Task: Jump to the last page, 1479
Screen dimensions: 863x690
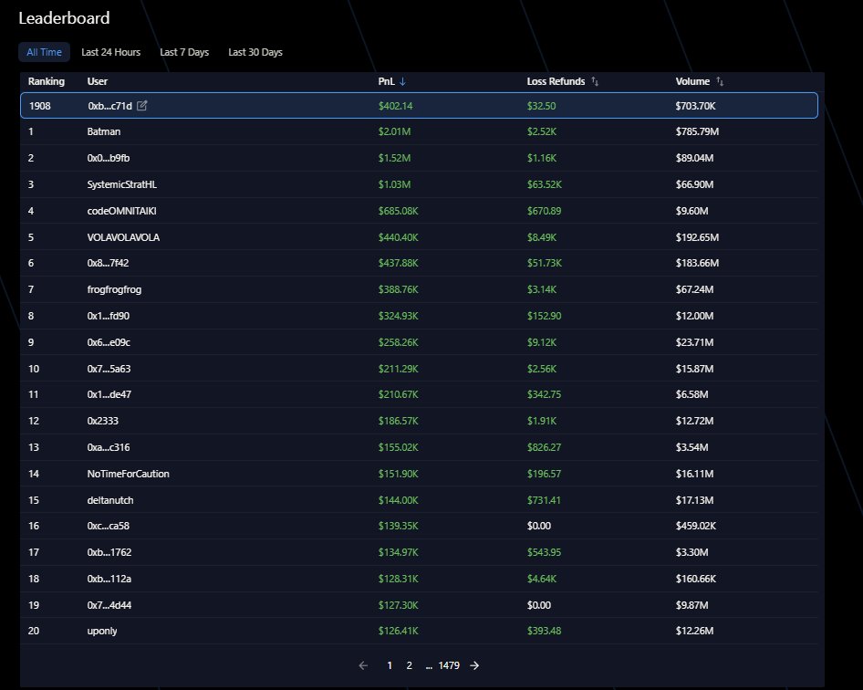Action: point(449,665)
